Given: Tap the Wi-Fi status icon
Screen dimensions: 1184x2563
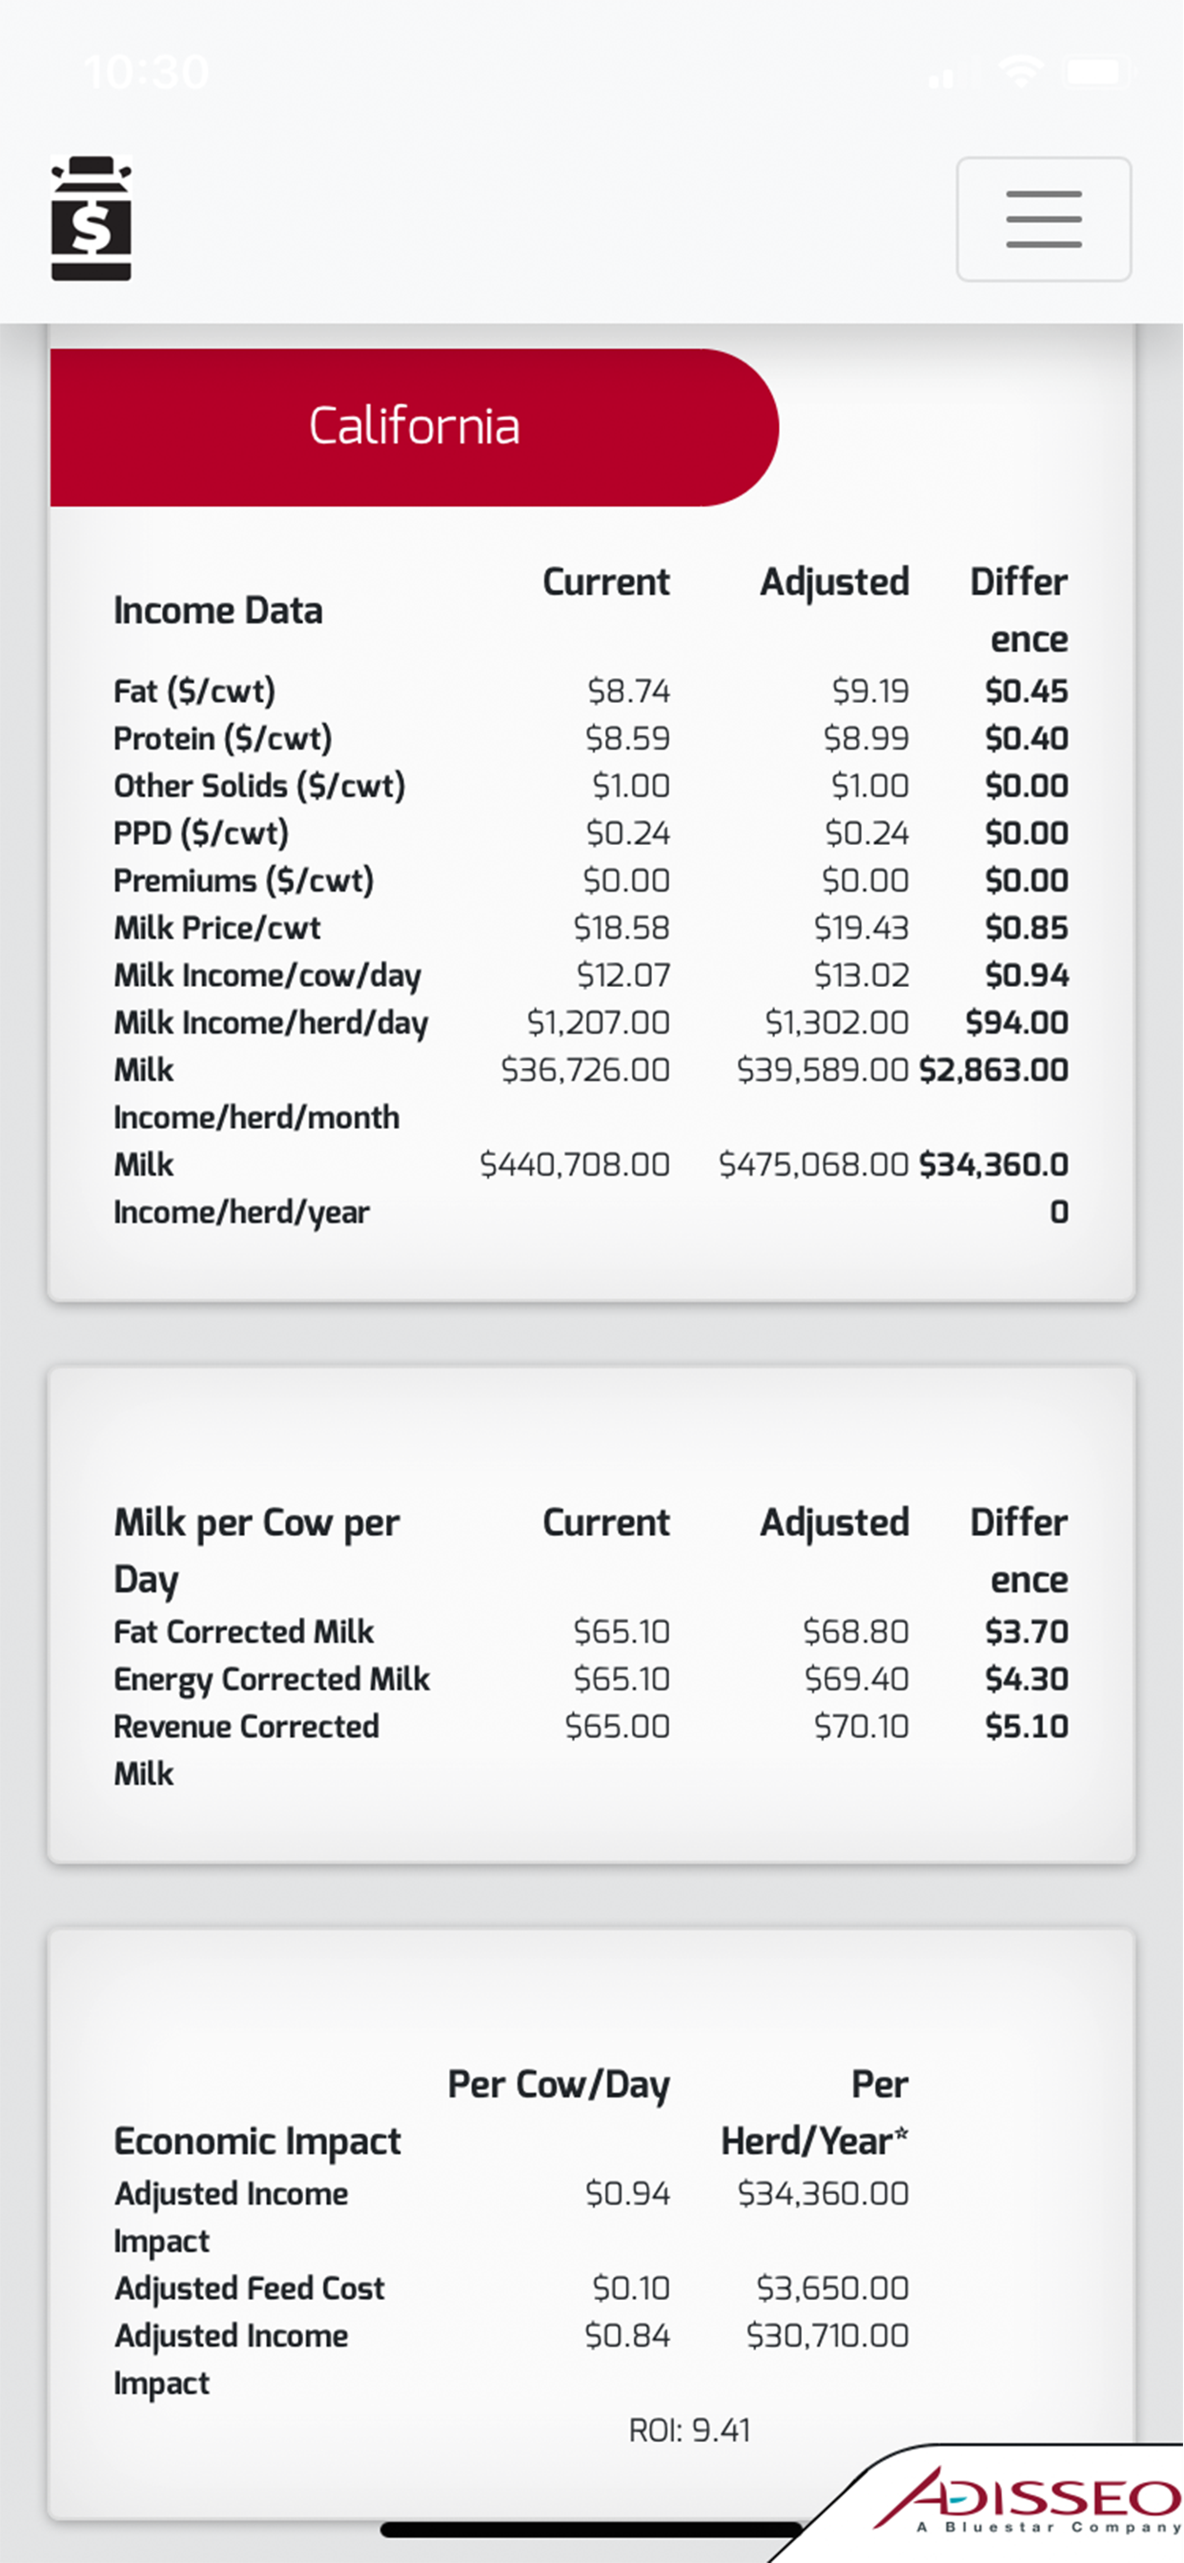Looking at the screenshot, I should (x=1021, y=72).
